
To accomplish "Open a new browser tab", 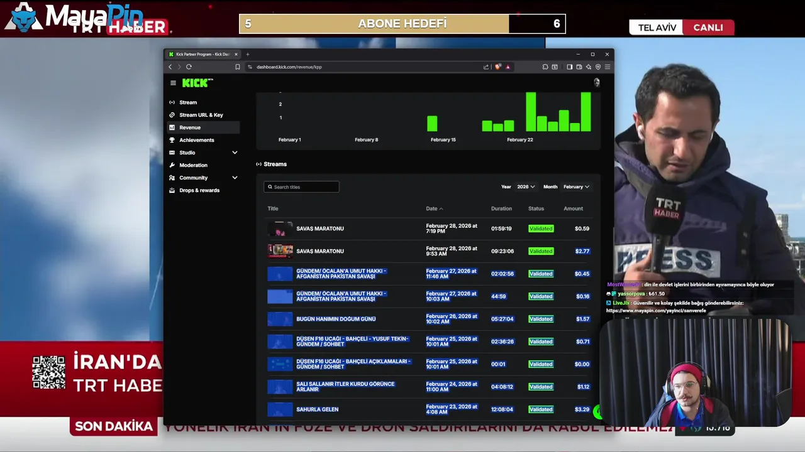I will pyautogui.click(x=248, y=54).
